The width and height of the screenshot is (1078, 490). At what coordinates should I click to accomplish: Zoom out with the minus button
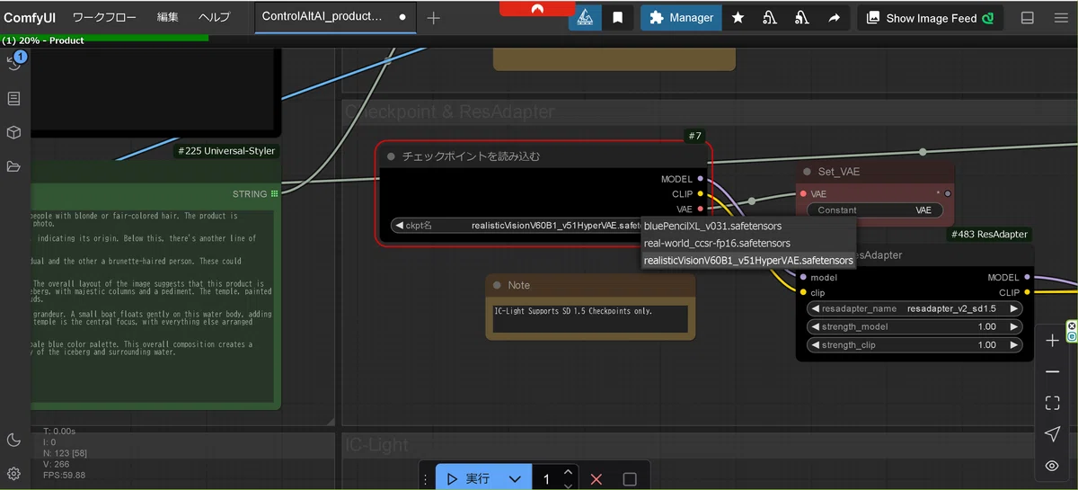click(x=1053, y=372)
